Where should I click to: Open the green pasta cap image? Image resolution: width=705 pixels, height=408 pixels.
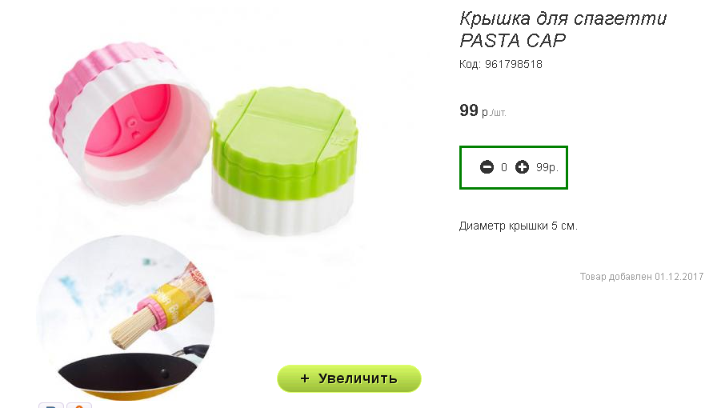point(285,161)
